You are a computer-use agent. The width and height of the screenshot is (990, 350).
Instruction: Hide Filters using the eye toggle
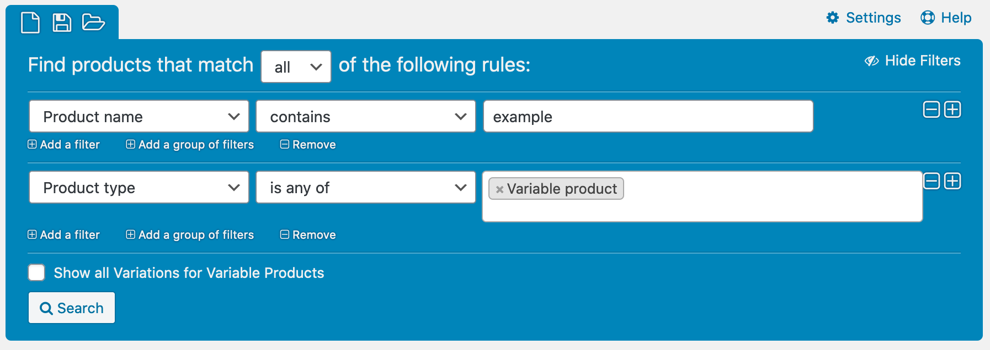872,61
